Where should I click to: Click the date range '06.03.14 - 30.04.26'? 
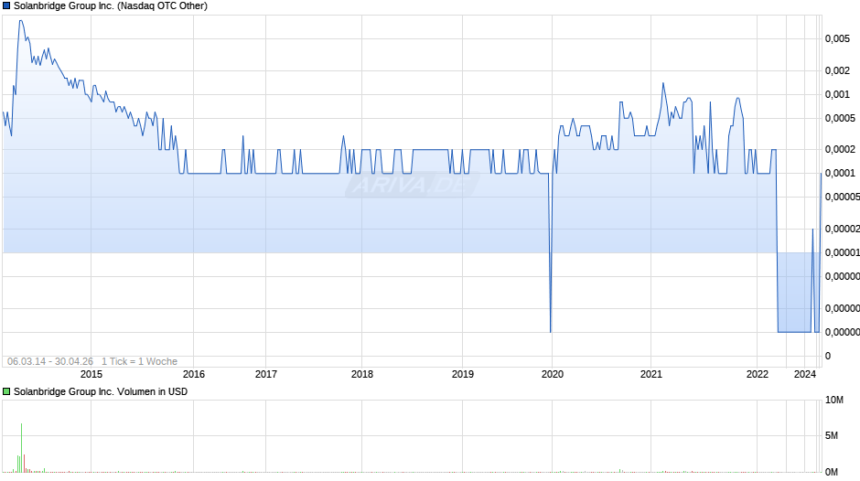(50, 361)
